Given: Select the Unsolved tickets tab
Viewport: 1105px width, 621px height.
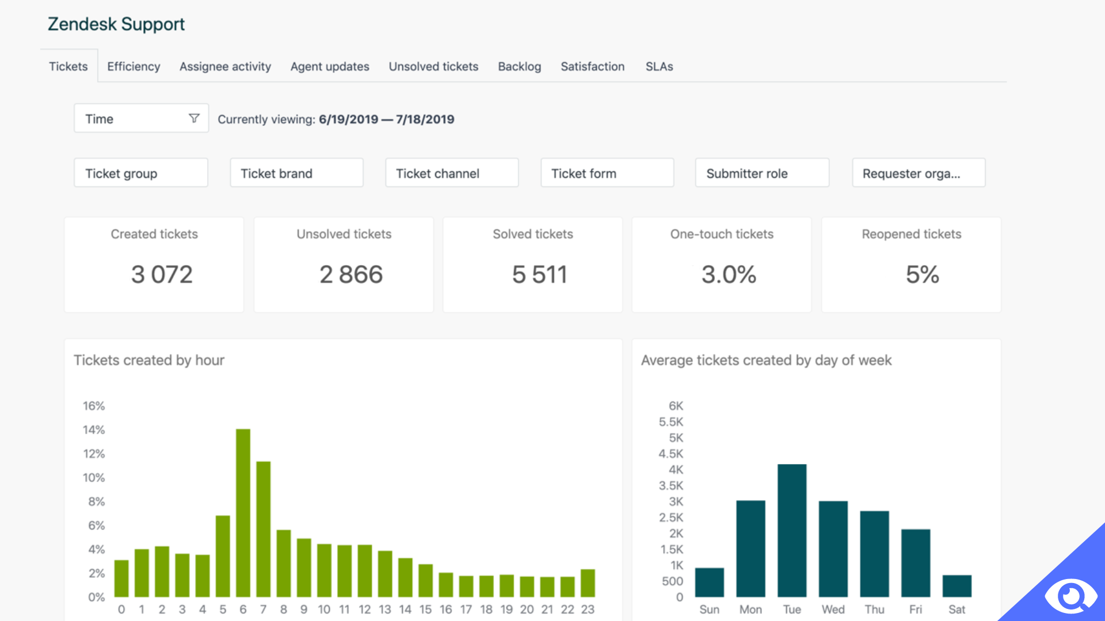Looking at the screenshot, I should (x=433, y=66).
